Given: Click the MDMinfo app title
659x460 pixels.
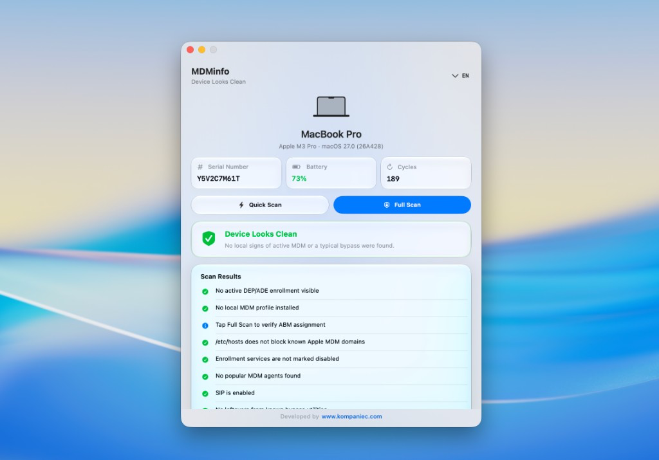Looking at the screenshot, I should tap(210, 71).
